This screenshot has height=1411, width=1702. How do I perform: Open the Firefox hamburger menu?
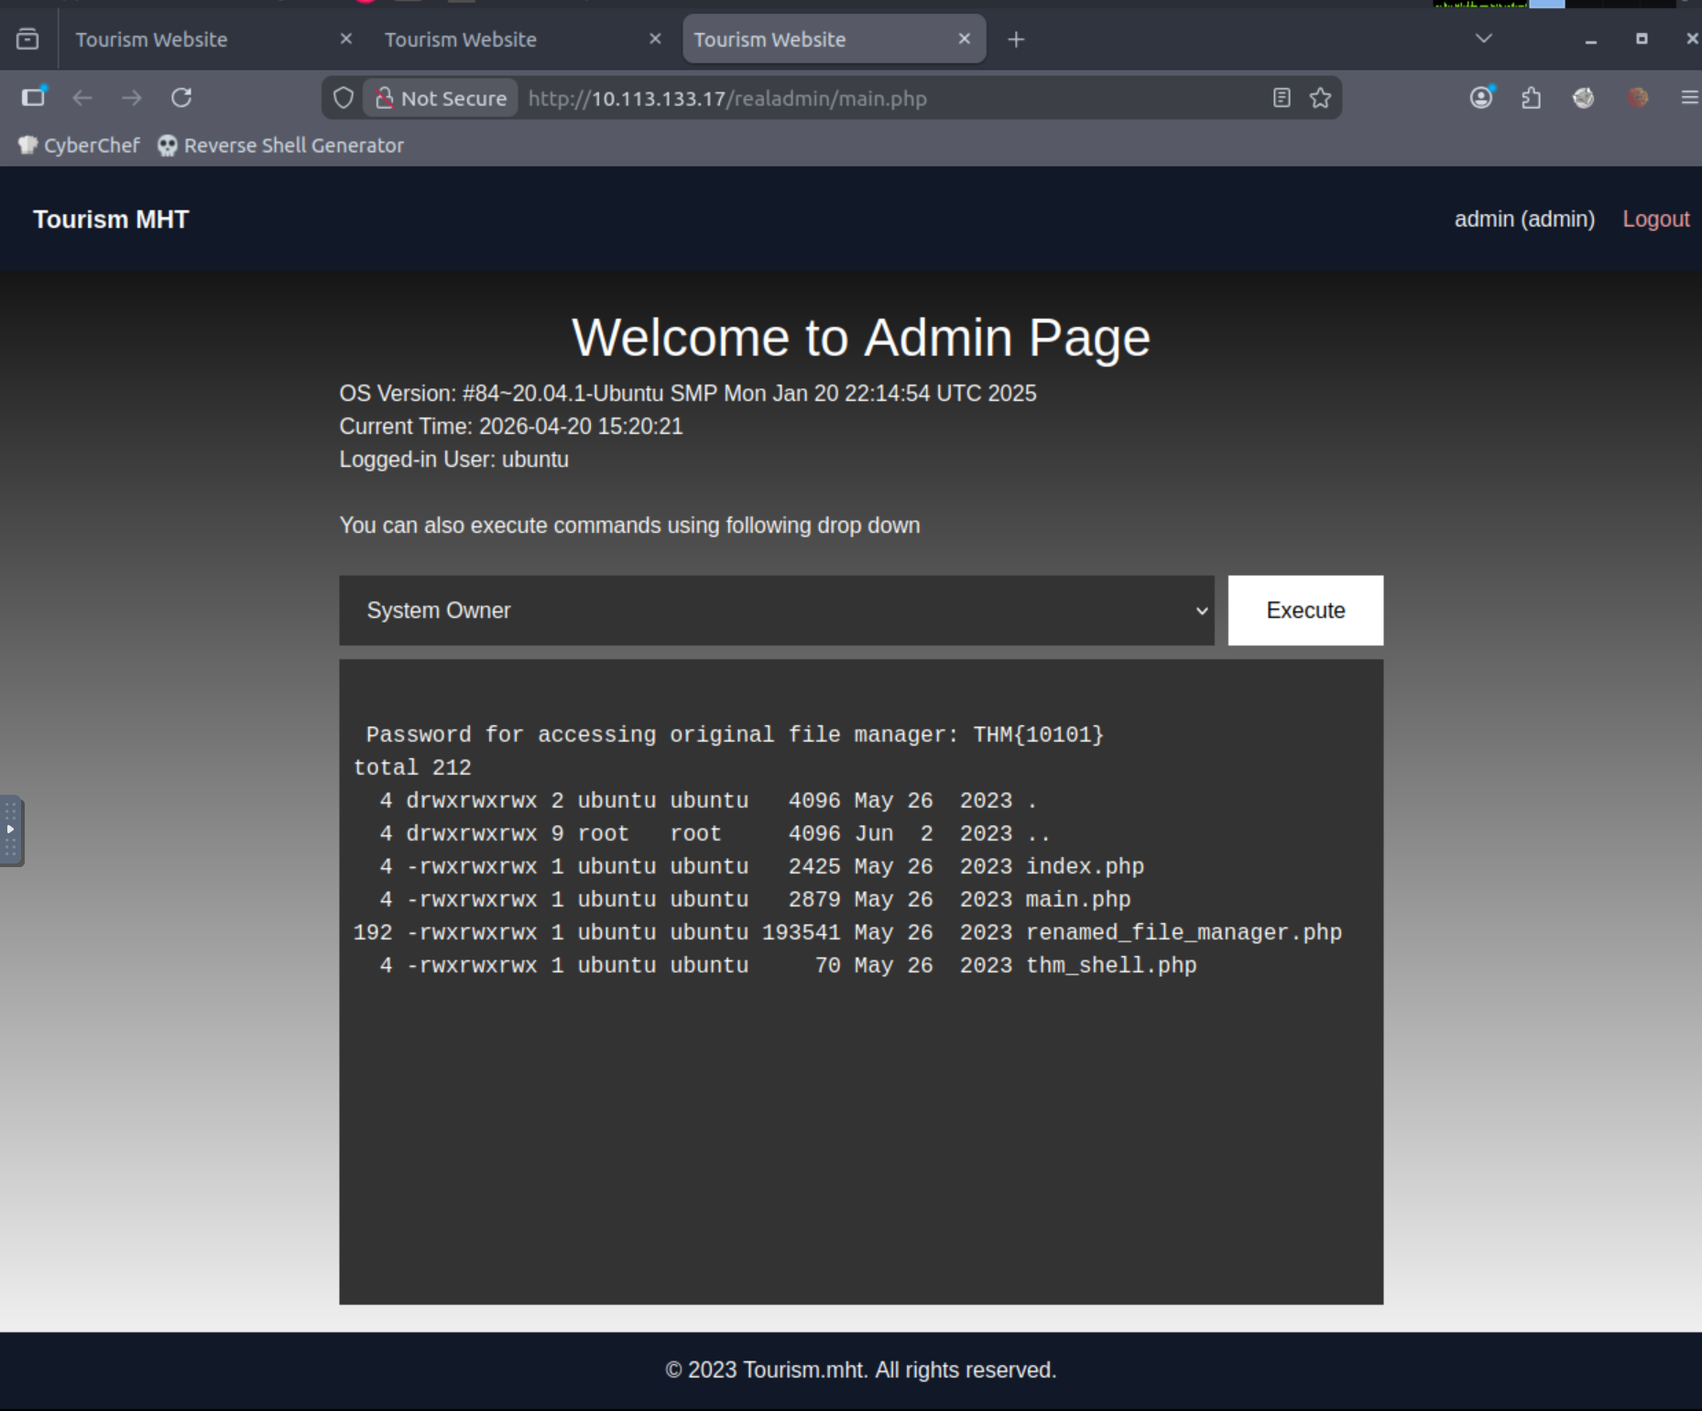pyautogui.click(x=1690, y=97)
